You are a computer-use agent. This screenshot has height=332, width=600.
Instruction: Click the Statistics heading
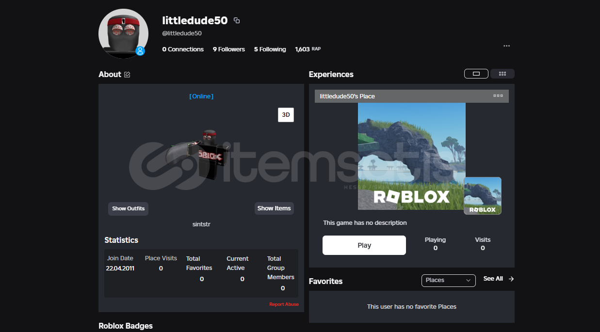(121, 240)
